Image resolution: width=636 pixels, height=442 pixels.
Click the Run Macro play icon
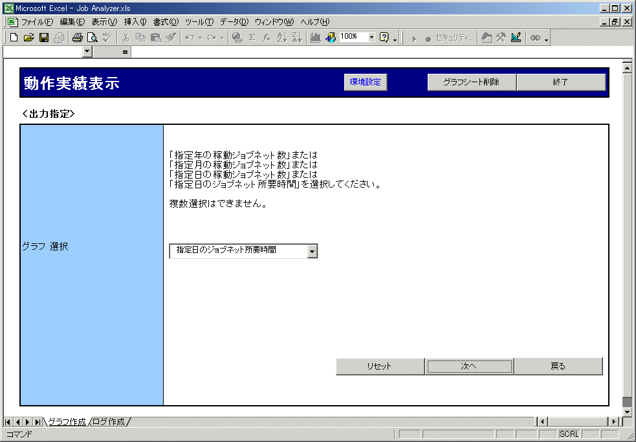coord(414,39)
